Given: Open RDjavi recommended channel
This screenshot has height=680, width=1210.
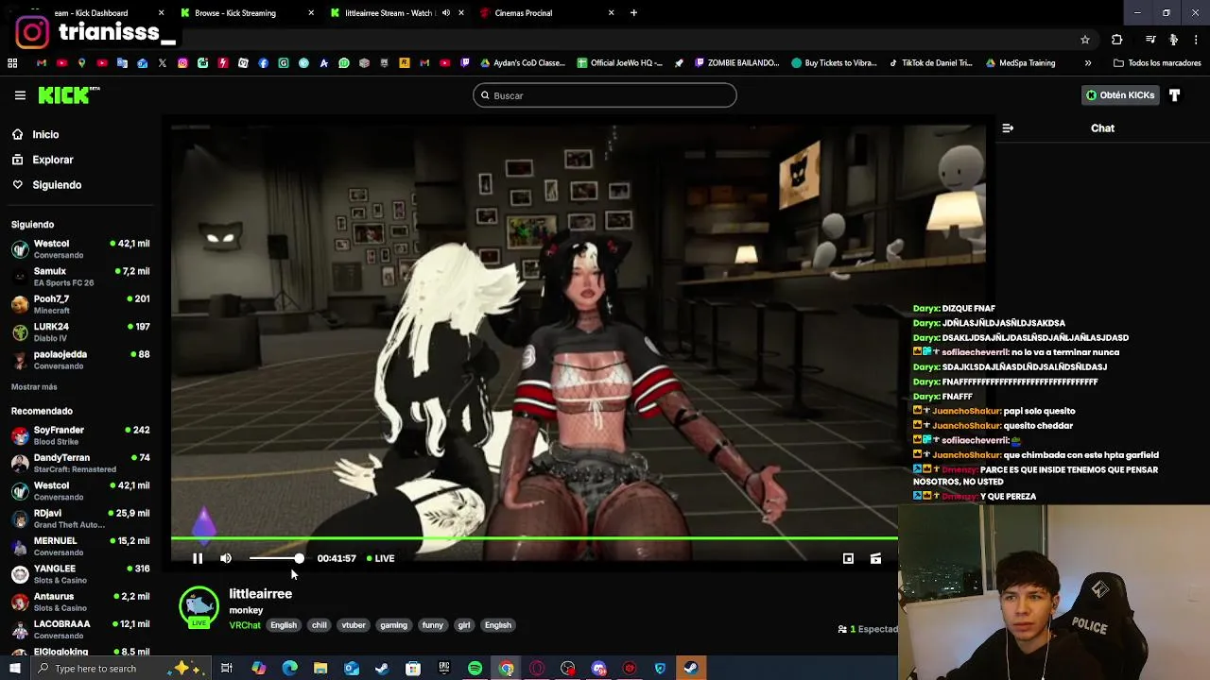Looking at the screenshot, I should 80,518.
